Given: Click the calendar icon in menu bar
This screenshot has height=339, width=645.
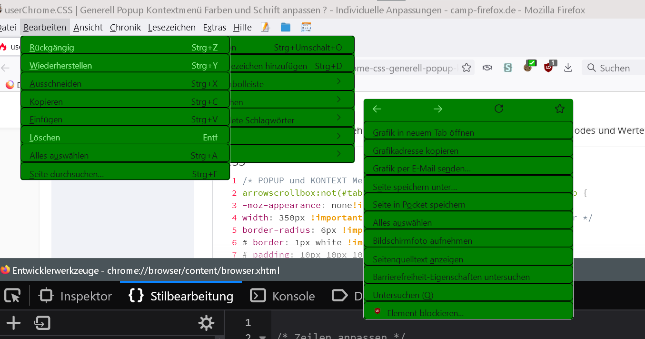Looking at the screenshot, I should [x=306, y=27].
